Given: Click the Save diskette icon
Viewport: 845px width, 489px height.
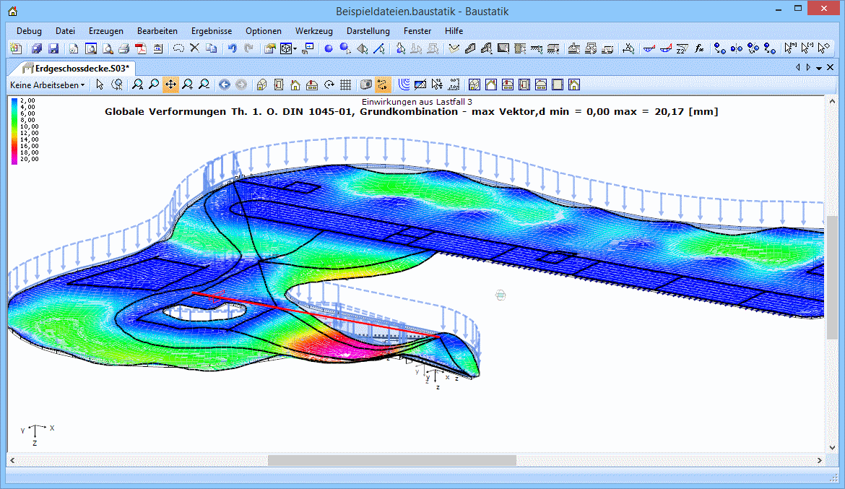Looking at the screenshot, I should click(53, 49).
